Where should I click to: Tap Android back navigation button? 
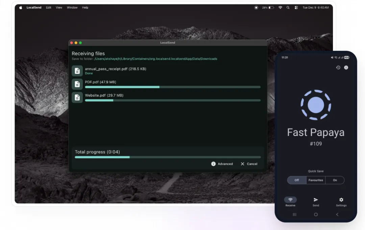(337, 214)
